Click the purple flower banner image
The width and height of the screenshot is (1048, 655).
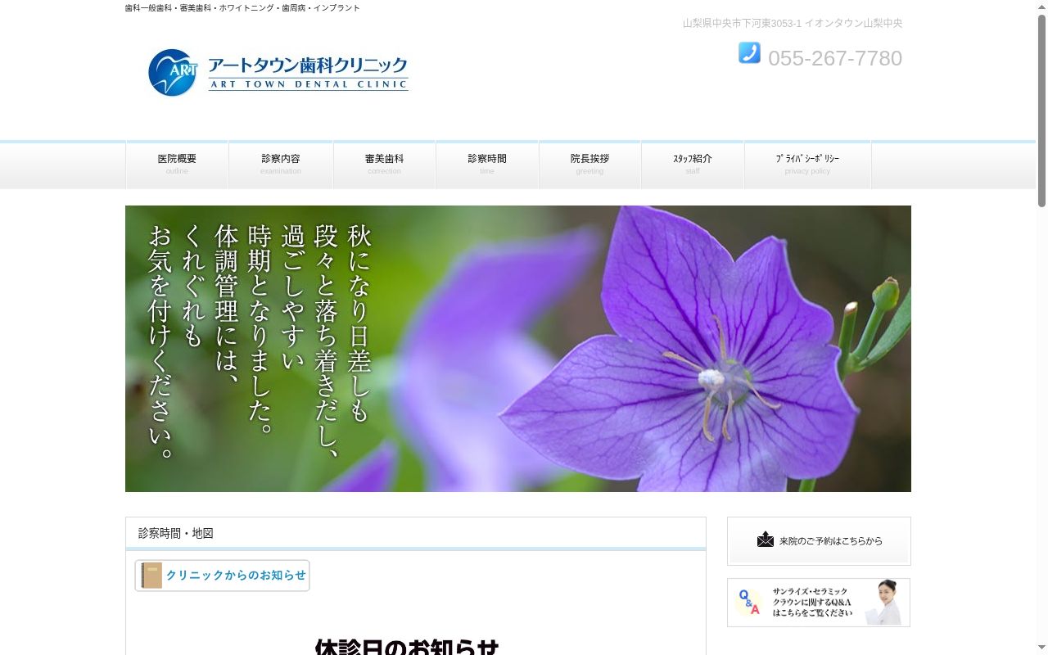(x=518, y=349)
